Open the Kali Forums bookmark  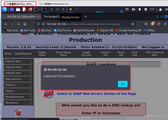coord(63,30)
